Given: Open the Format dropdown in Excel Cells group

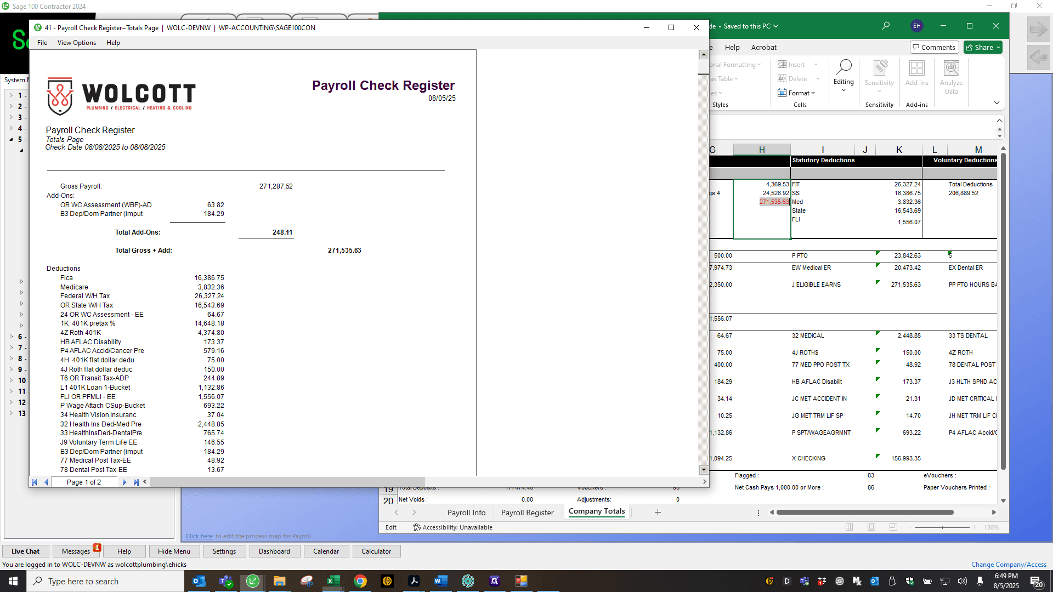Looking at the screenshot, I should pos(796,93).
